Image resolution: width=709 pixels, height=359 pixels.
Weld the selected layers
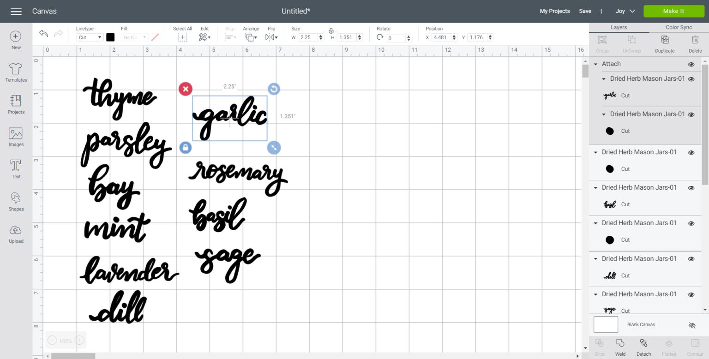coord(620,347)
